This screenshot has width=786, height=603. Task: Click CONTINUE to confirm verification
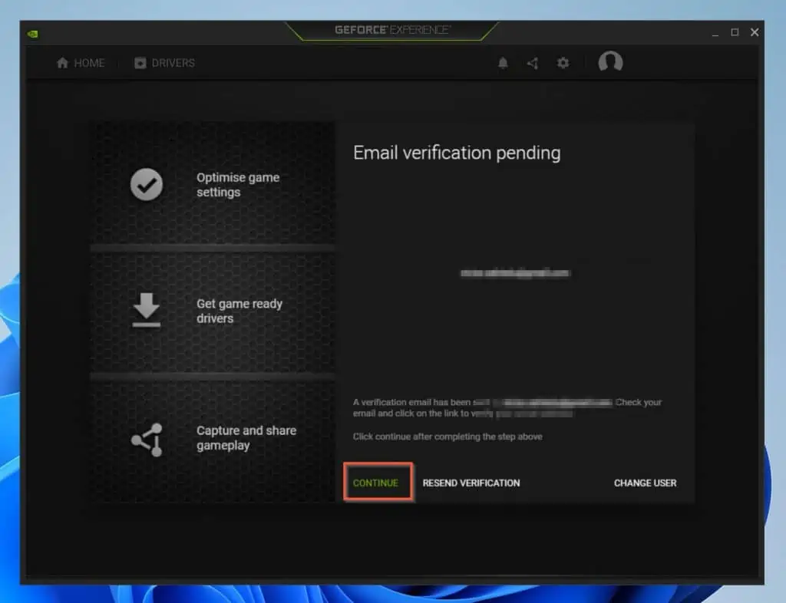[x=376, y=483]
